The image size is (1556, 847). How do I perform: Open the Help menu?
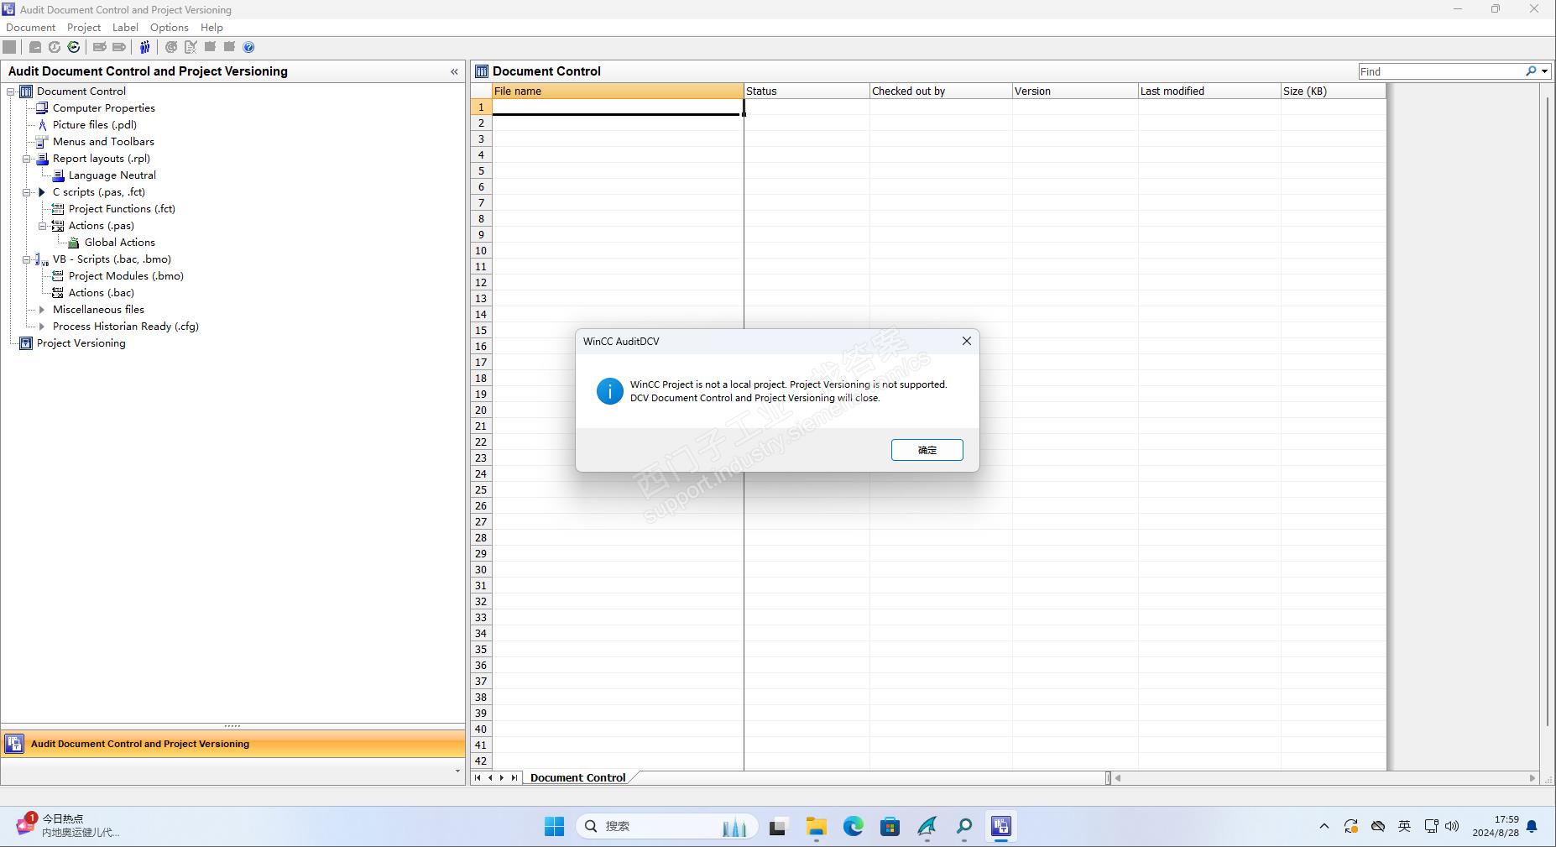tap(211, 28)
